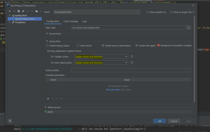This screenshot has width=210, height=132.
Task: Click the dialog vertical scrollbar
Action: pyautogui.click(x=194, y=59)
